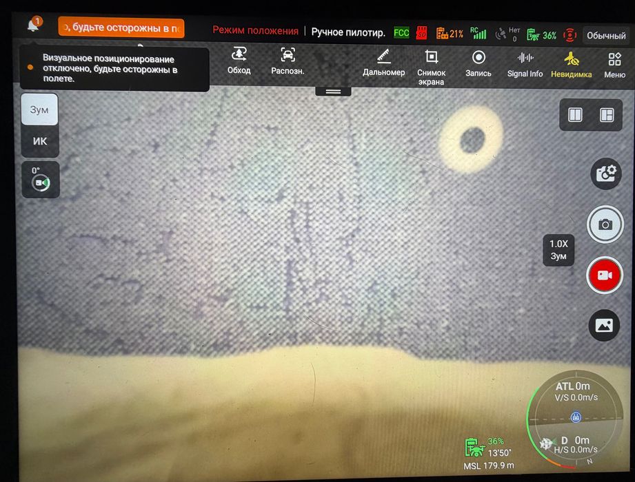Activate Распозн. vehicle recognition tool
Image resolution: width=635 pixels, height=482 pixels.
[x=288, y=61]
